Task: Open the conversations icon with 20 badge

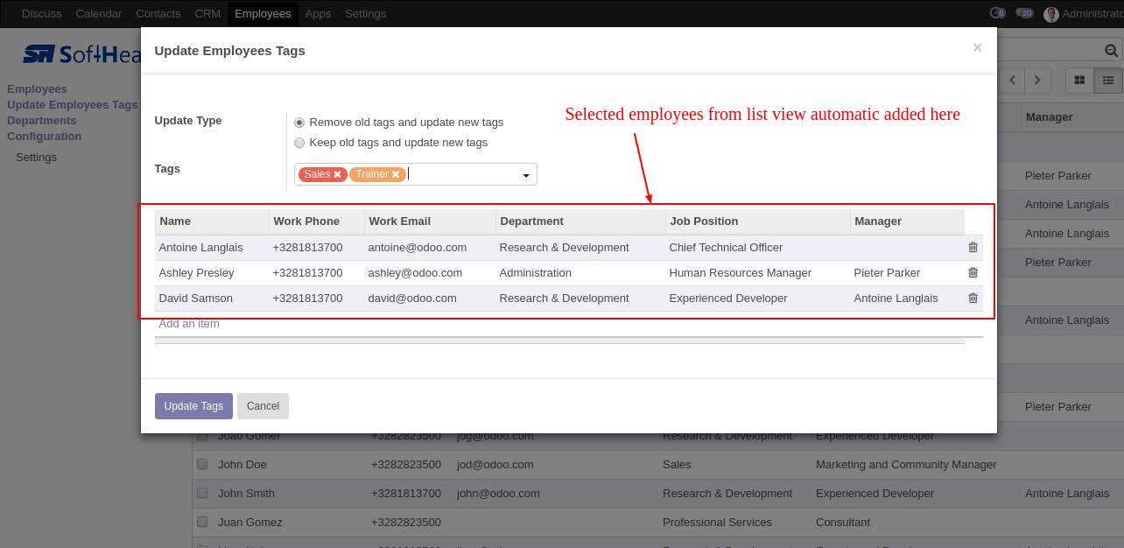Action: pyautogui.click(x=1024, y=13)
